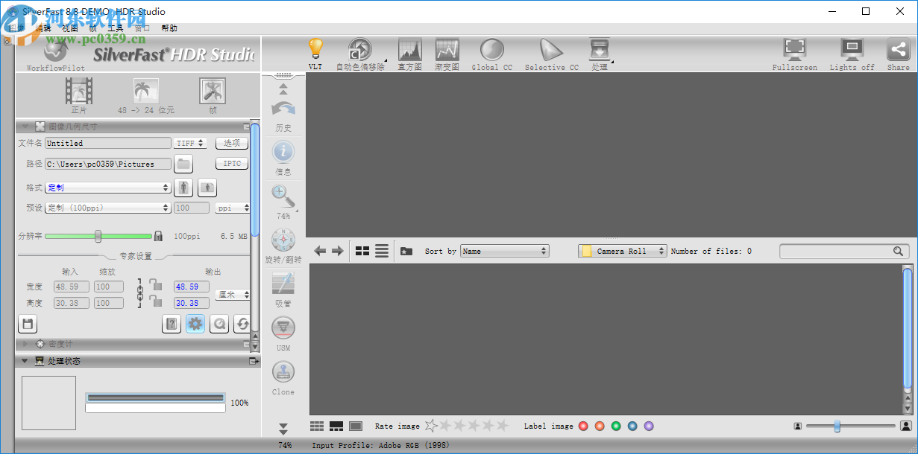Viewport: 918px width, 454px height.
Task: Toggle Lights off mode
Action: click(852, 49)
